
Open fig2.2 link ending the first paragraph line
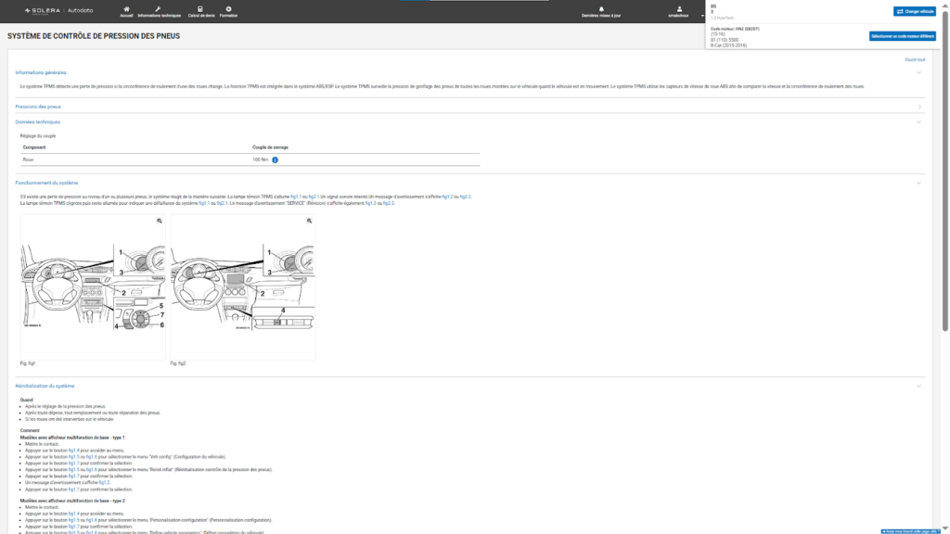(466, 197)
